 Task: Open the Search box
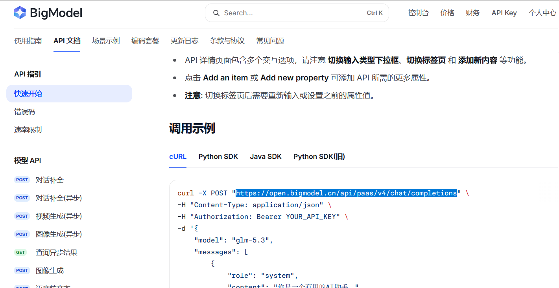click(x=297, y=13)
